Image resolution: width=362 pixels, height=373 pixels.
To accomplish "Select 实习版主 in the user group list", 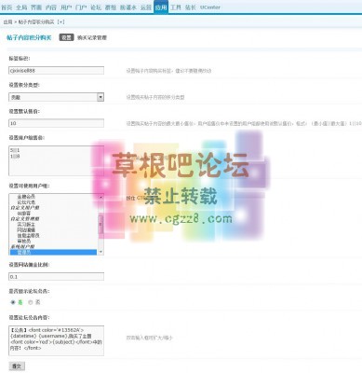I will 26,225.
